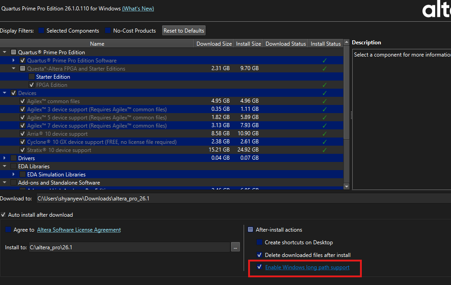Check the EDA Libraries checkbox
451x285 pixels.
point(14,166)
